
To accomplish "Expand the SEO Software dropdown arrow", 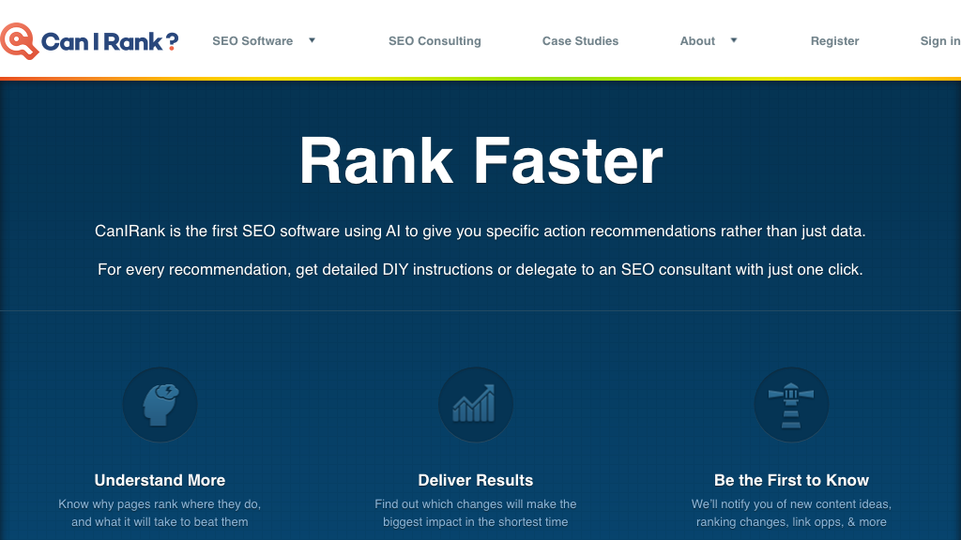I will (x=313, y=40).
